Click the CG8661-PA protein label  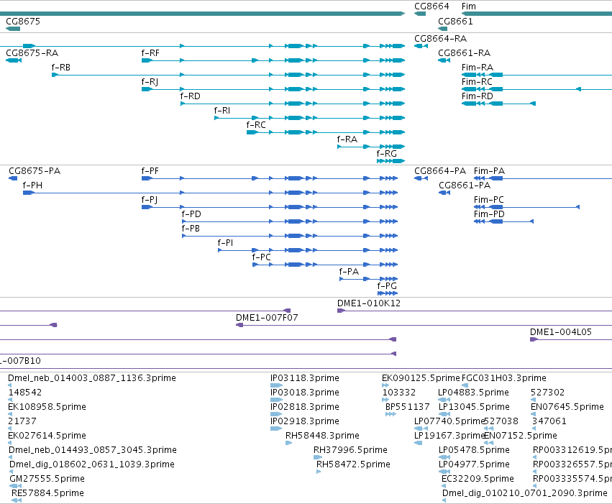coord(465,185)
